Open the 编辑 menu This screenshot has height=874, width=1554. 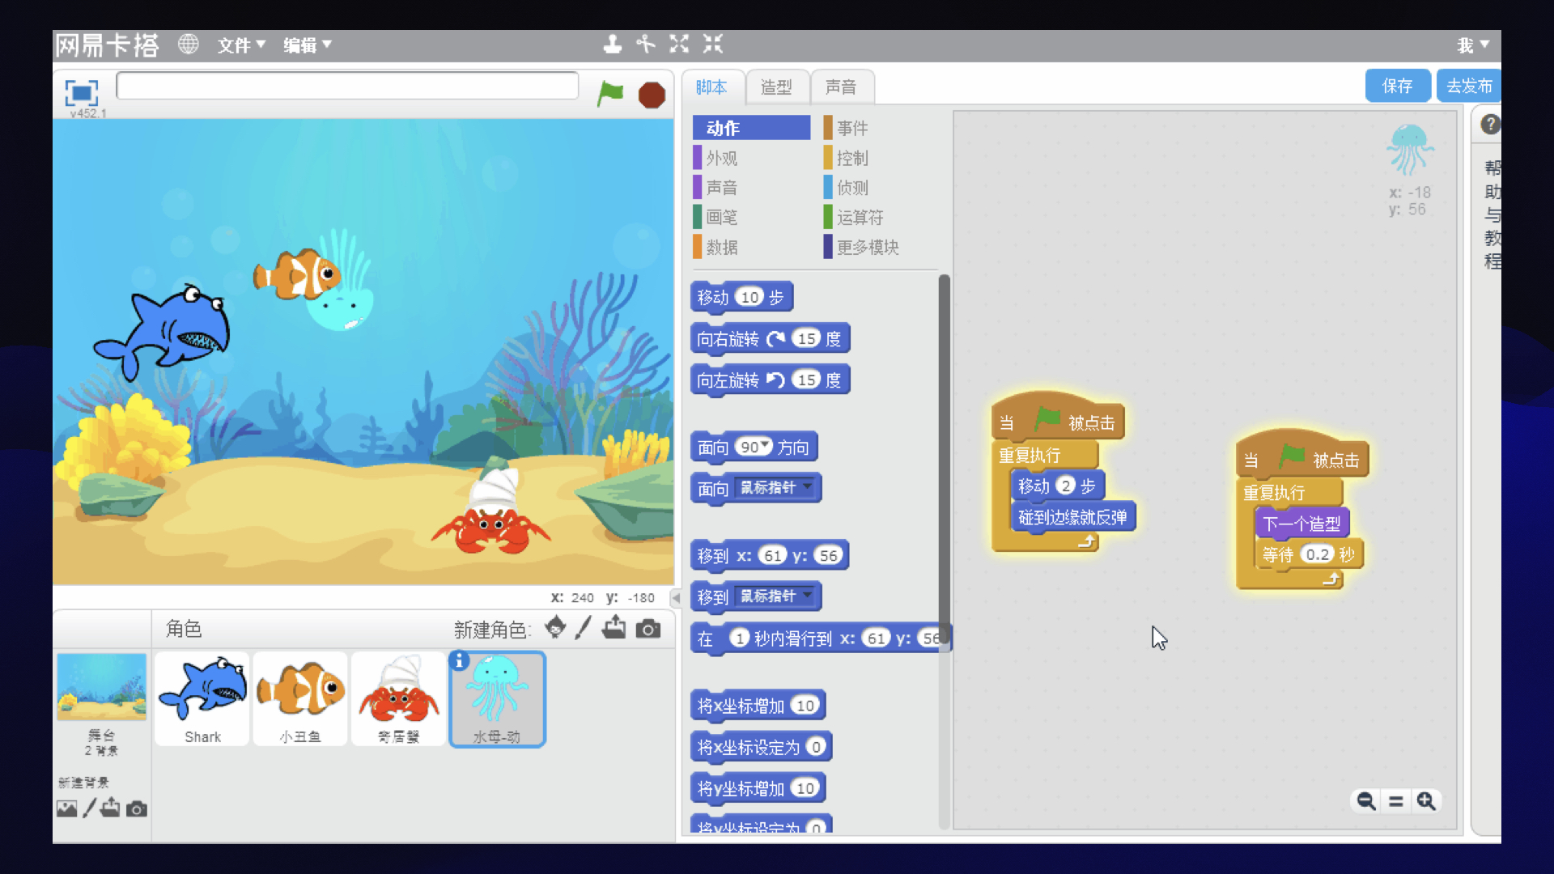(x=308, y=45)
